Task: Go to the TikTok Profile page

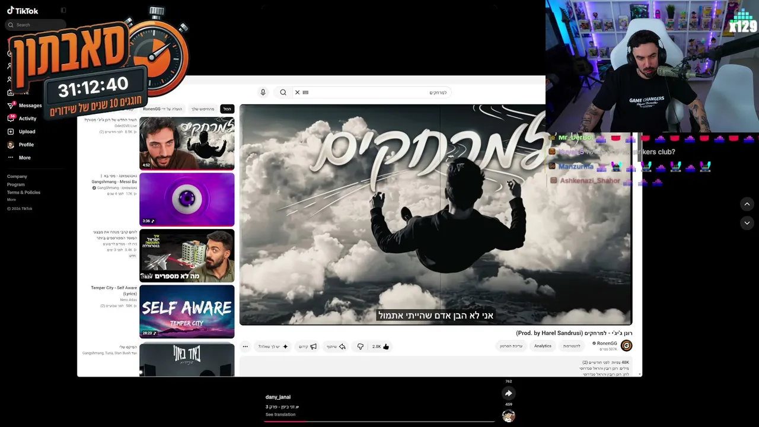Action: [26, 145]
